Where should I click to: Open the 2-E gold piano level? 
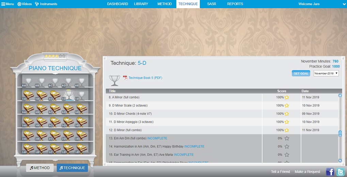tap(81, 135)
